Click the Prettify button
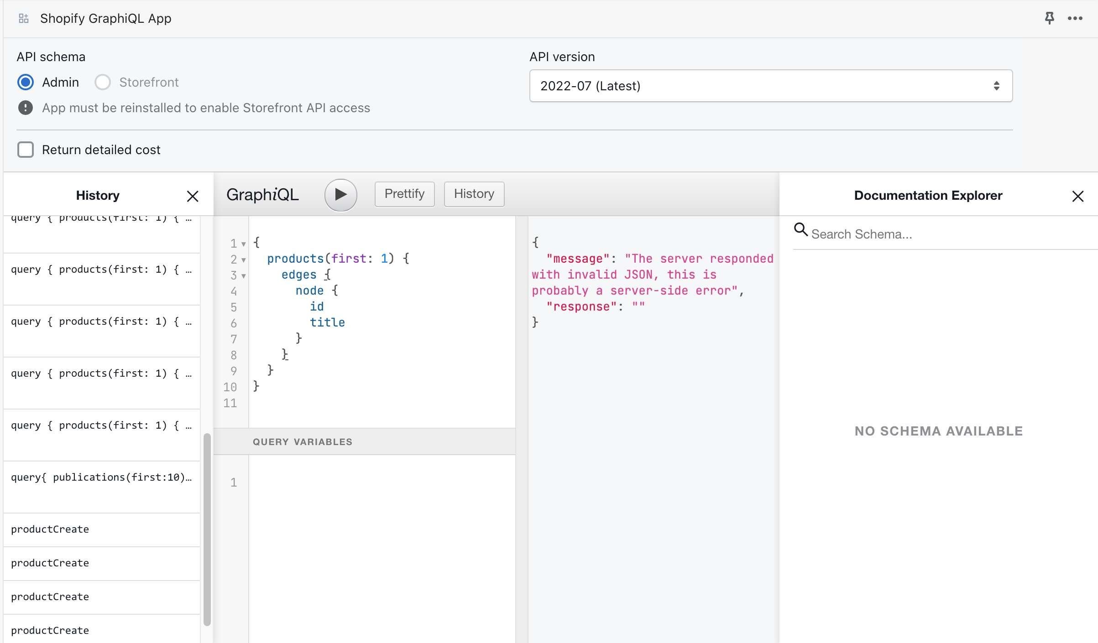 click(404, 194)
